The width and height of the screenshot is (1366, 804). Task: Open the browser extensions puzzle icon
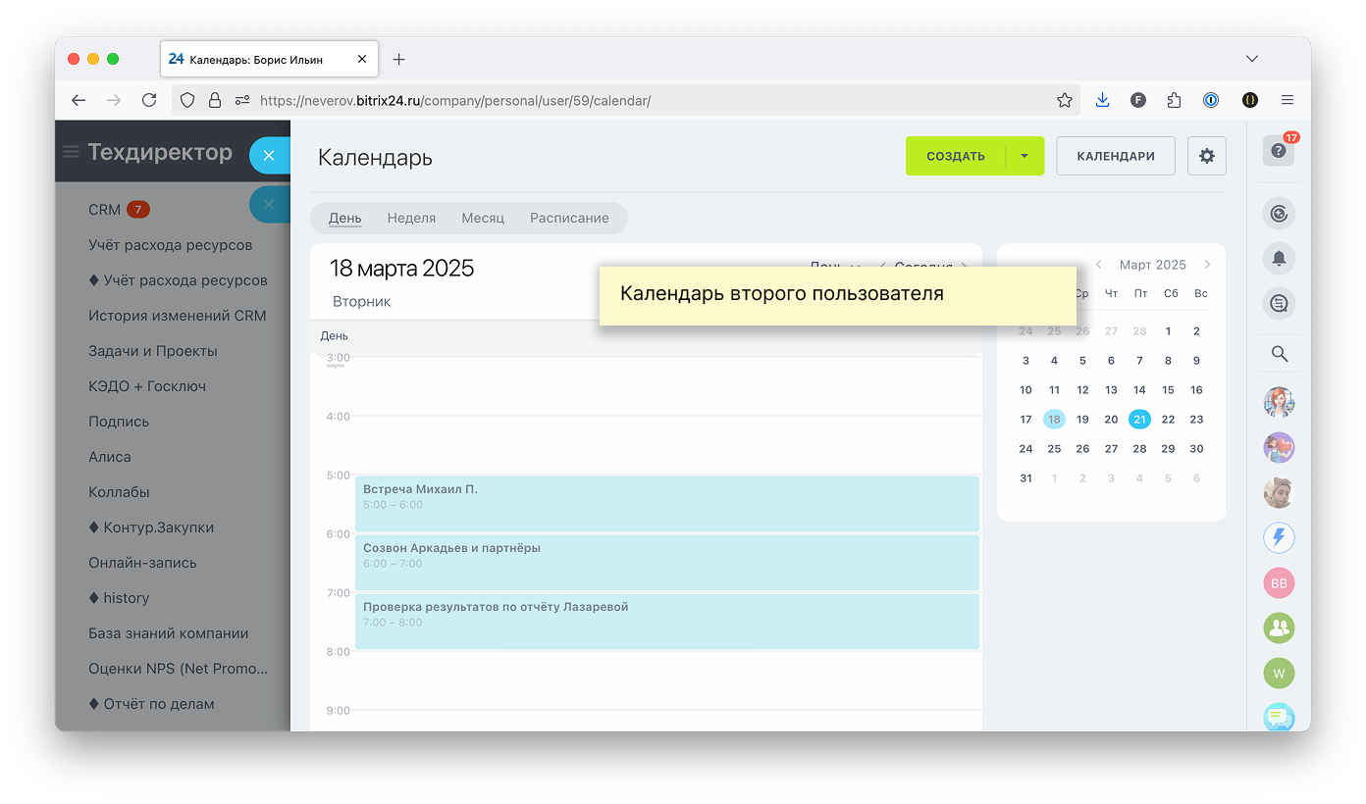coord(1174,100)
